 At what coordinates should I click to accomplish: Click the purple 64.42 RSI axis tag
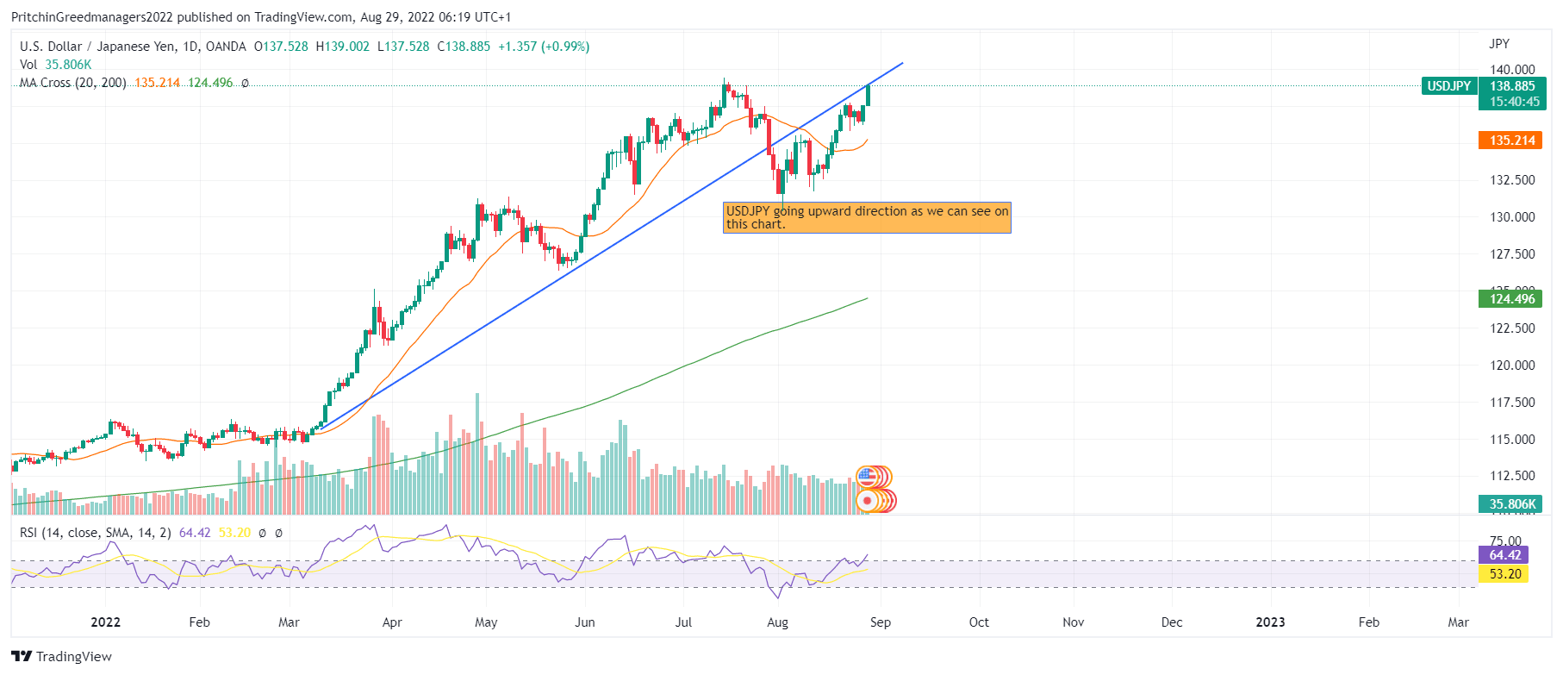click(1504, 555)
